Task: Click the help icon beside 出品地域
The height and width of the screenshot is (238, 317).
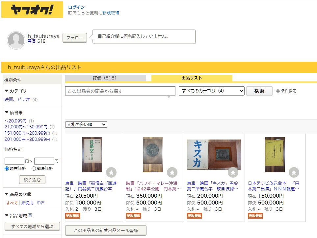Action: pos(30,216)
